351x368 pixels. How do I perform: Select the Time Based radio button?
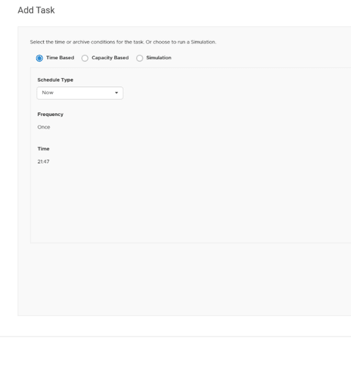39,58
